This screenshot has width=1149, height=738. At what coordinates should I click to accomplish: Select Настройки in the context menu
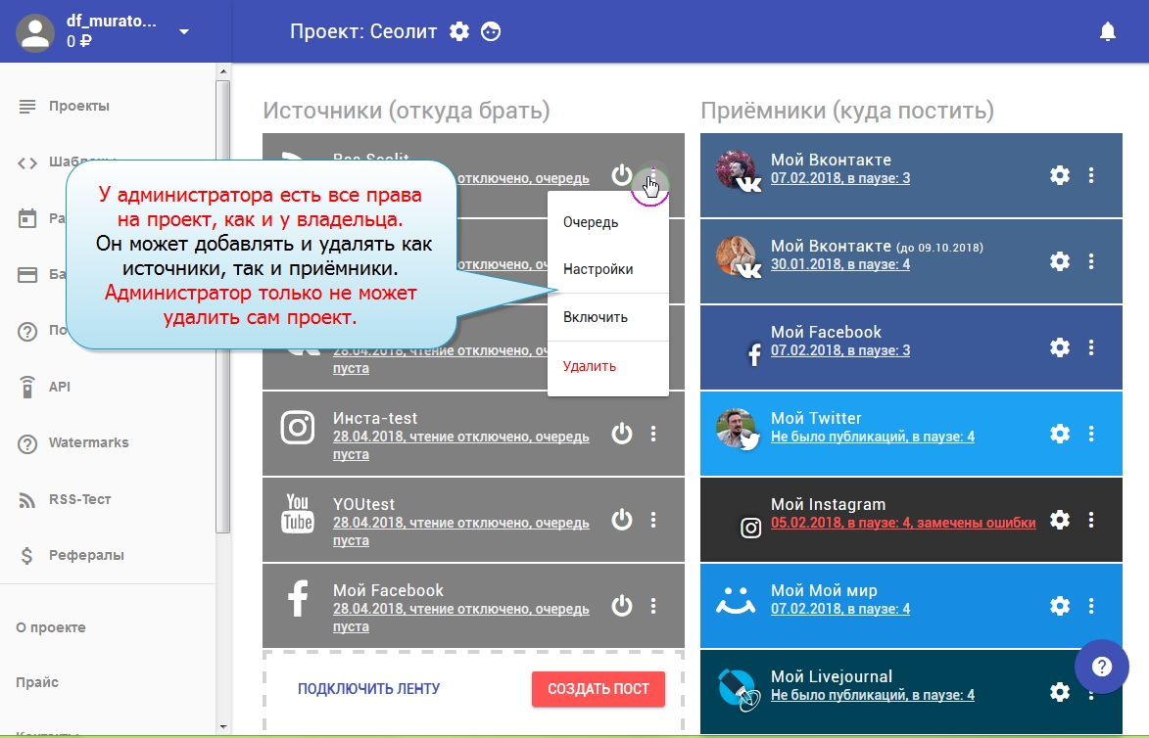[x=598, y=269]
